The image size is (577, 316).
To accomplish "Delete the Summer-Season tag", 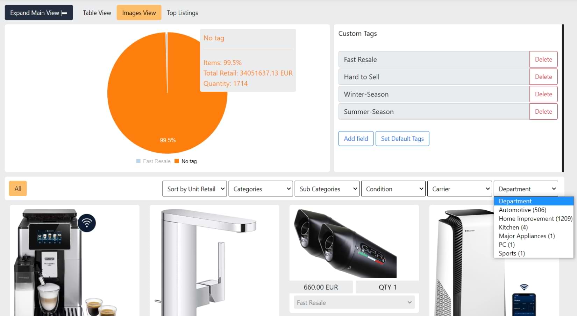I will [x=543, y=112].
